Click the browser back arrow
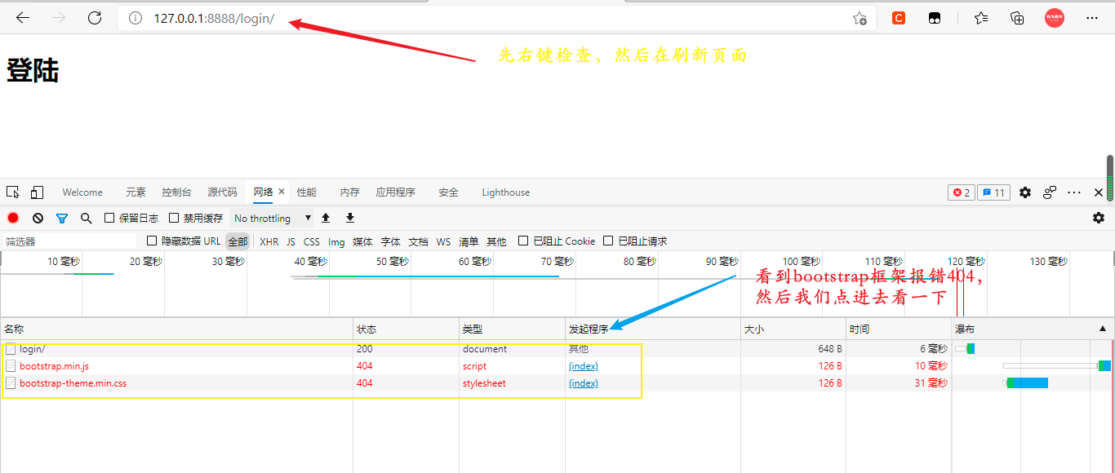The image size is (1115, 473). (x=23, y=18)
